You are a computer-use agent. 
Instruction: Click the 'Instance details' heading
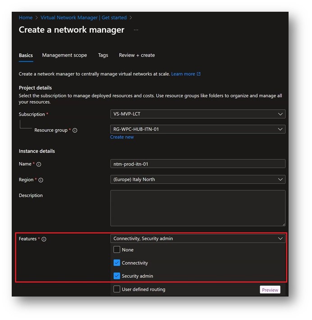(37, 151)
